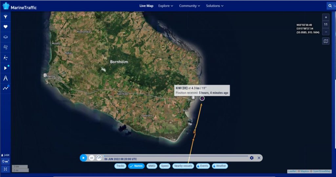The width and height of the screenshot is (336, 177).
Task: Turn on the MMSI label toggle
Action: click(x=152, y=166)
